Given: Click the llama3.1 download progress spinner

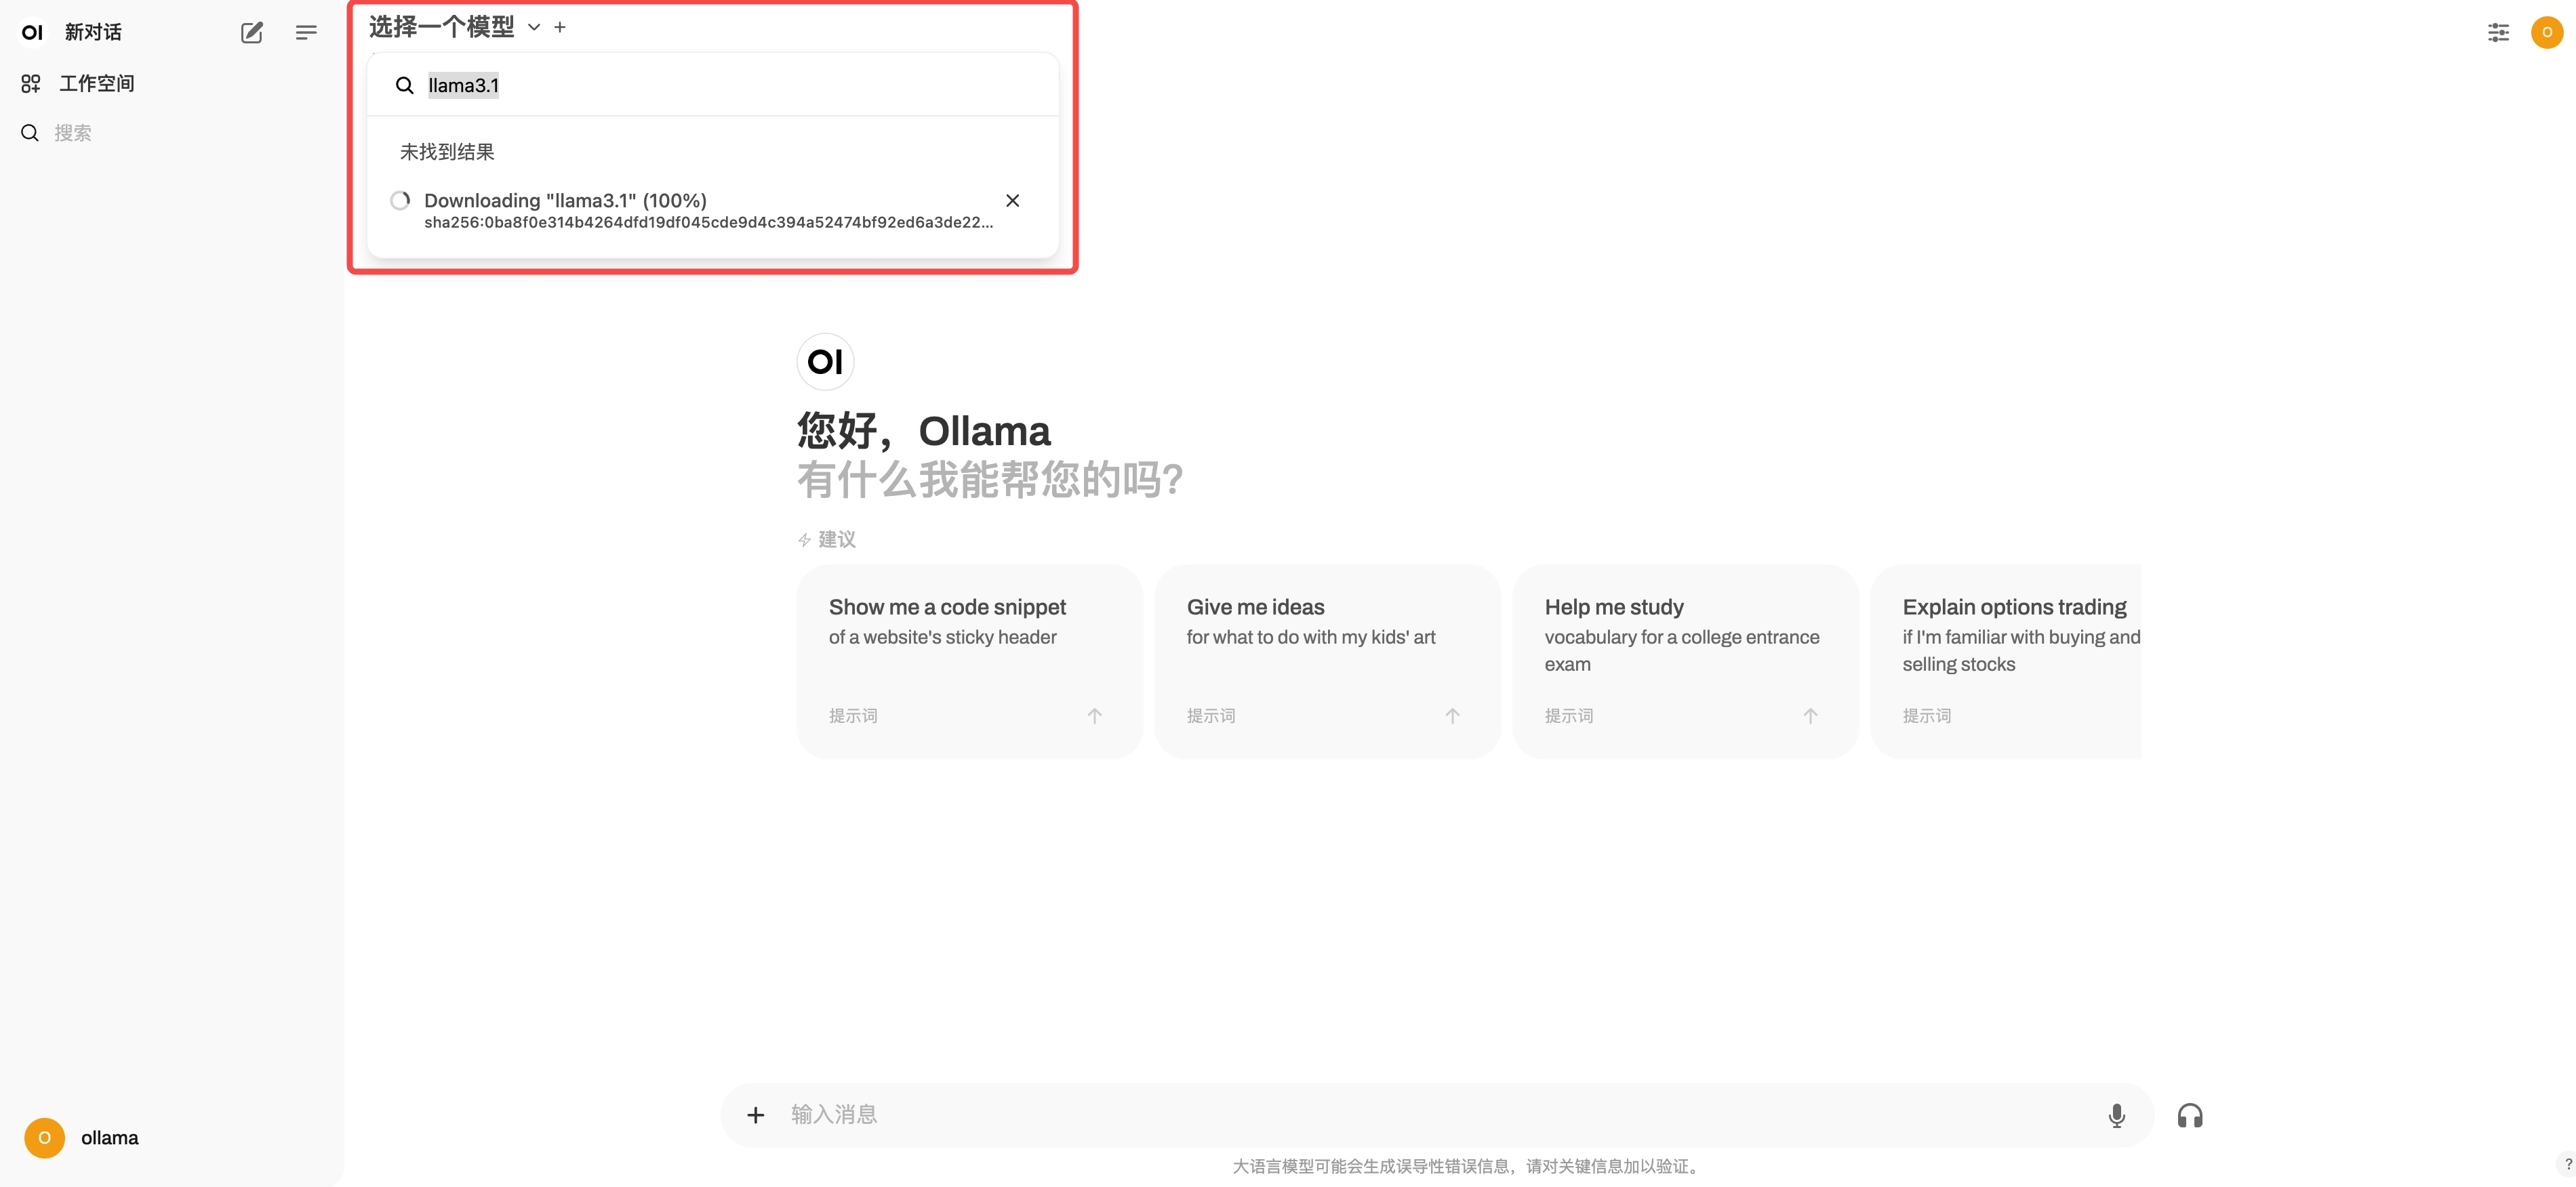Looking at the screenshot, I should click(x=400, y=200).
